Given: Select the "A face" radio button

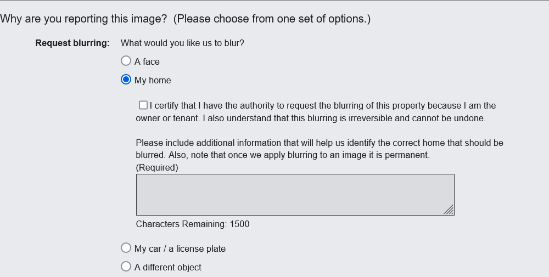Looking at the screenshot, I should click(126, 61).
